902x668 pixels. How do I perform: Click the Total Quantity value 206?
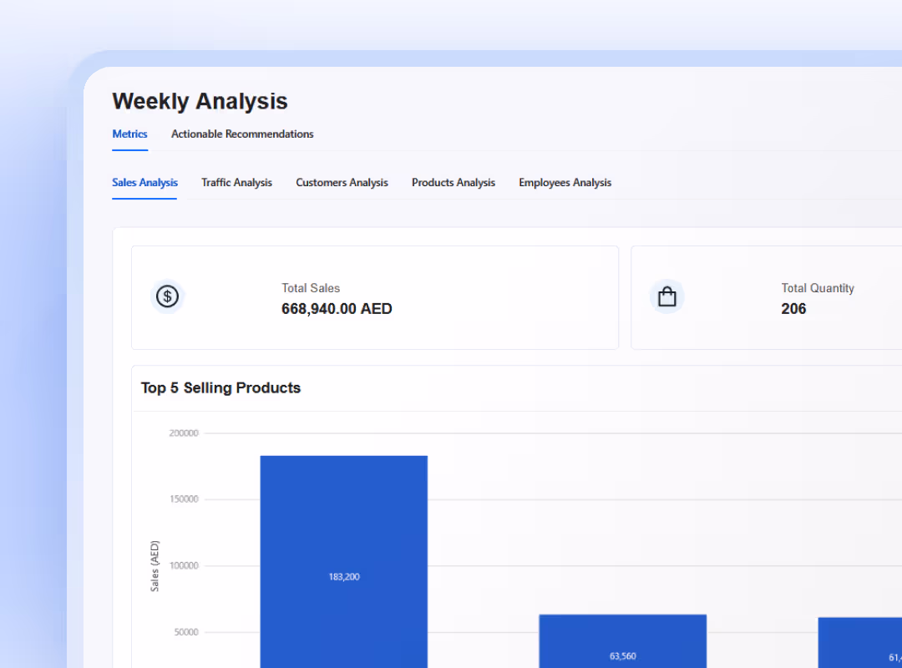pos(793,309)
